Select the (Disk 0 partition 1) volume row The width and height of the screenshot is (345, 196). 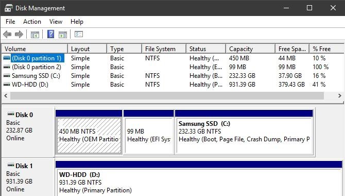click(173, 58)
